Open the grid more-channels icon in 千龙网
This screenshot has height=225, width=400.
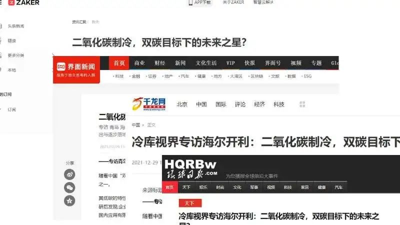click(302, 104)
